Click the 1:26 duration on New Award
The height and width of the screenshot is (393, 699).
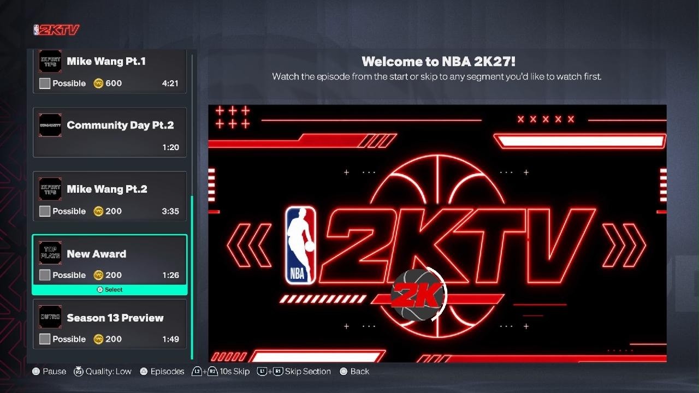tap(170, 275)
